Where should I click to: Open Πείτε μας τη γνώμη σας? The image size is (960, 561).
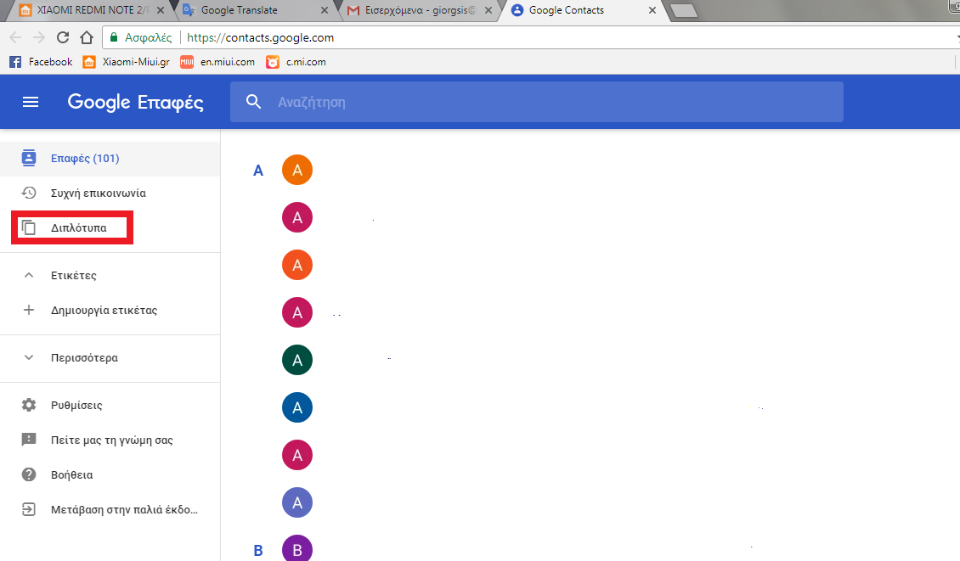coord(110,440)
